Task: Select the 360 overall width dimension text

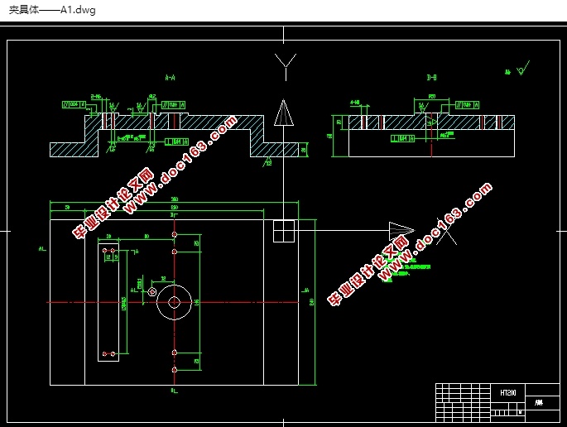Action: point(175,199)
